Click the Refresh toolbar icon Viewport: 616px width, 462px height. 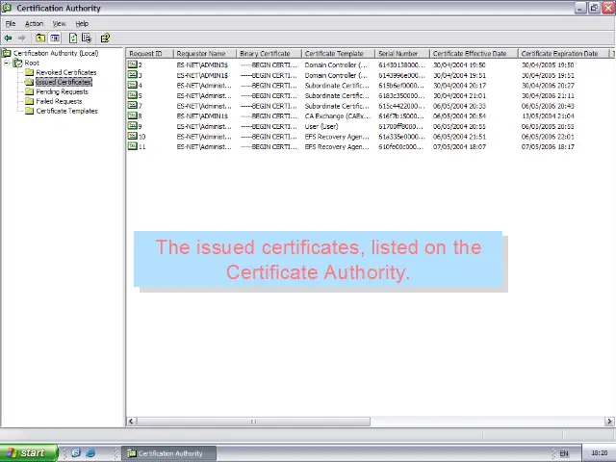(x=73, y=38)
